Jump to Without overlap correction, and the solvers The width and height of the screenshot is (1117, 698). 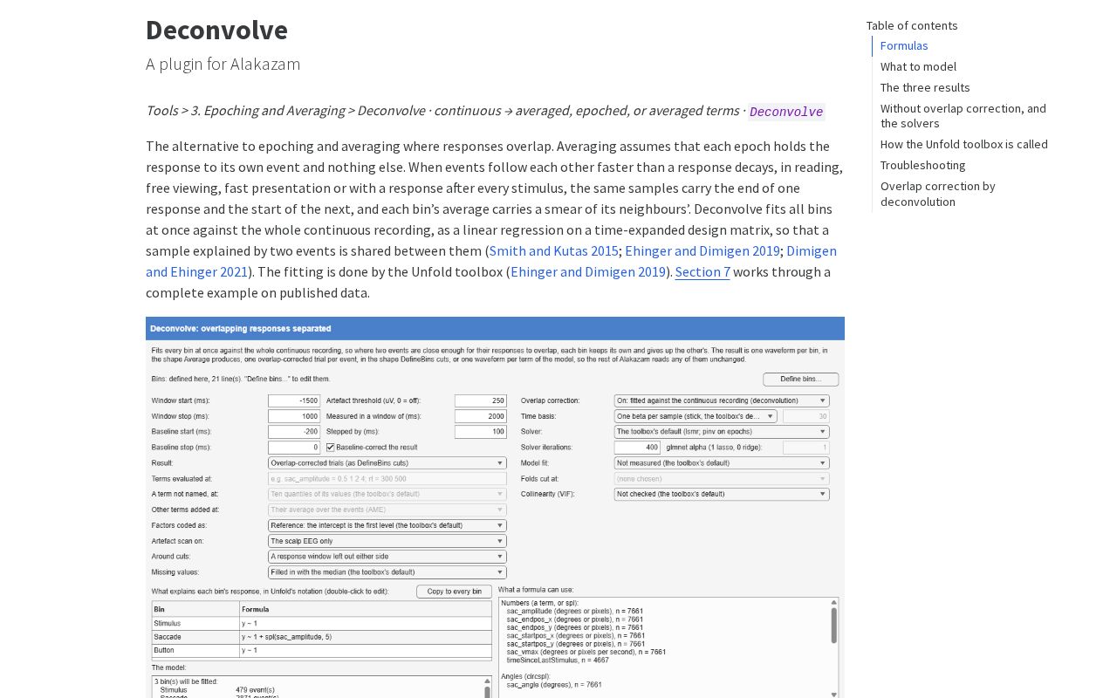(x=963, y=116)
